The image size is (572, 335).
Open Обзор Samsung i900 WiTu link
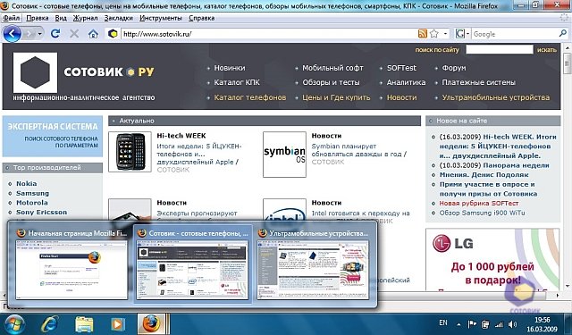click(x=482, y=213)
